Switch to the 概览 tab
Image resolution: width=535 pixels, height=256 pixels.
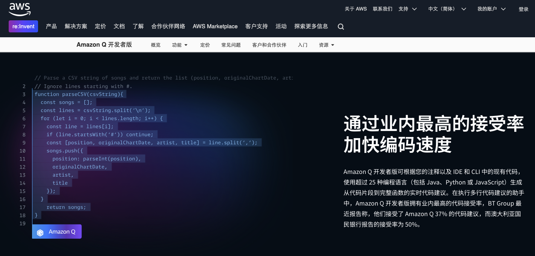(x=156, y=45)
